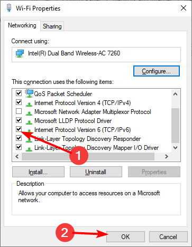Click the Uninstall button
192x247 pixels.
pyautogui.click(x=96, y=172)
